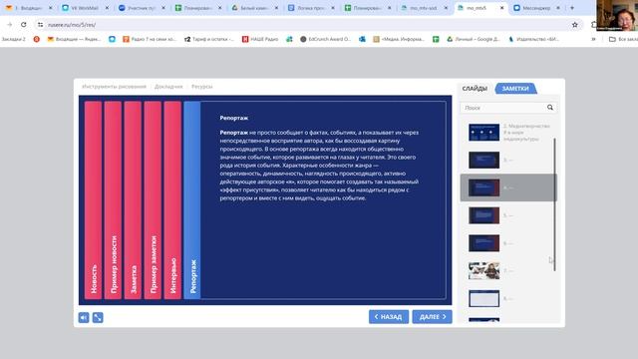Open the НАШЕ Радио bookmark
The image size is (638, 359).
coord(260,39)
